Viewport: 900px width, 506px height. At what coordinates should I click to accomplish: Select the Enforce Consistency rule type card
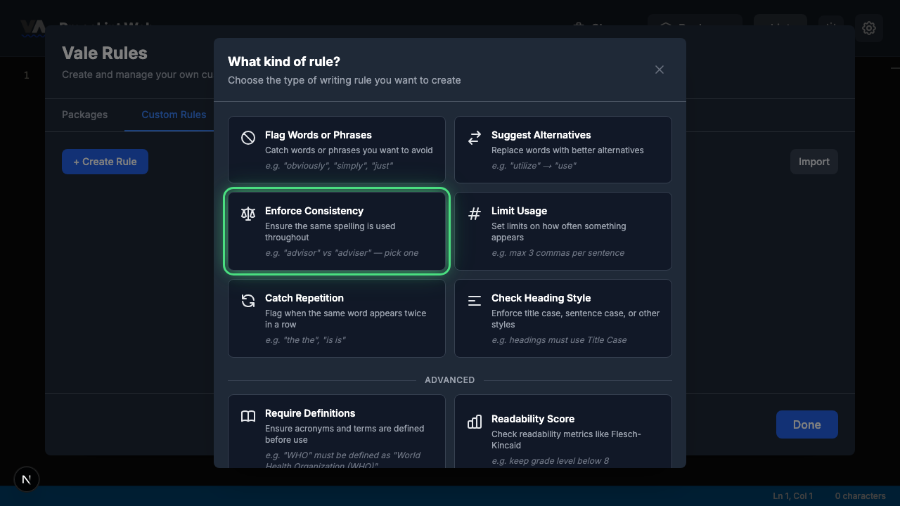337,231
